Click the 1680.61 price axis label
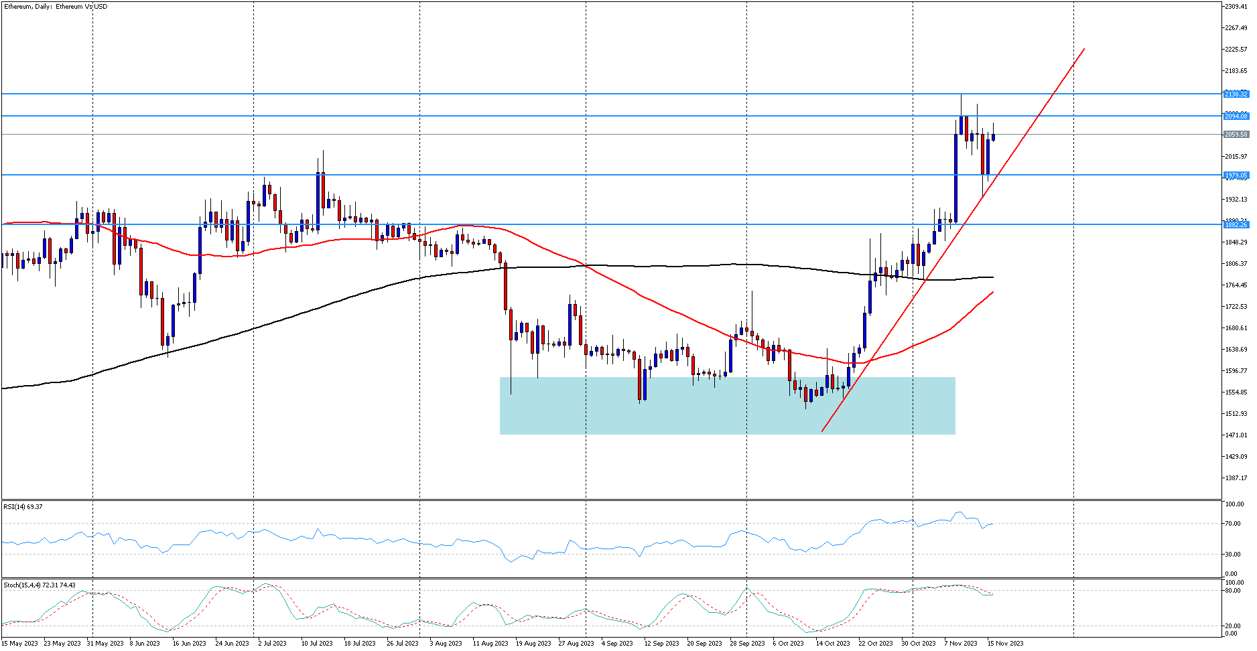 pyautogui.click(x=1236, y=328)
